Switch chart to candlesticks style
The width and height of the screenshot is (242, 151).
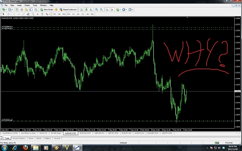(x=86, y=10)
